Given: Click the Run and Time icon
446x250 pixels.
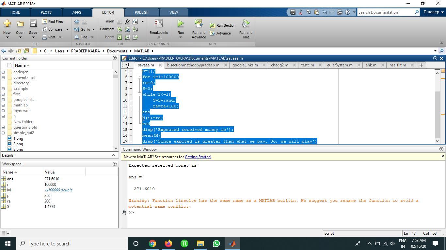Looking at the screenshot, I should tap(246, 24).
